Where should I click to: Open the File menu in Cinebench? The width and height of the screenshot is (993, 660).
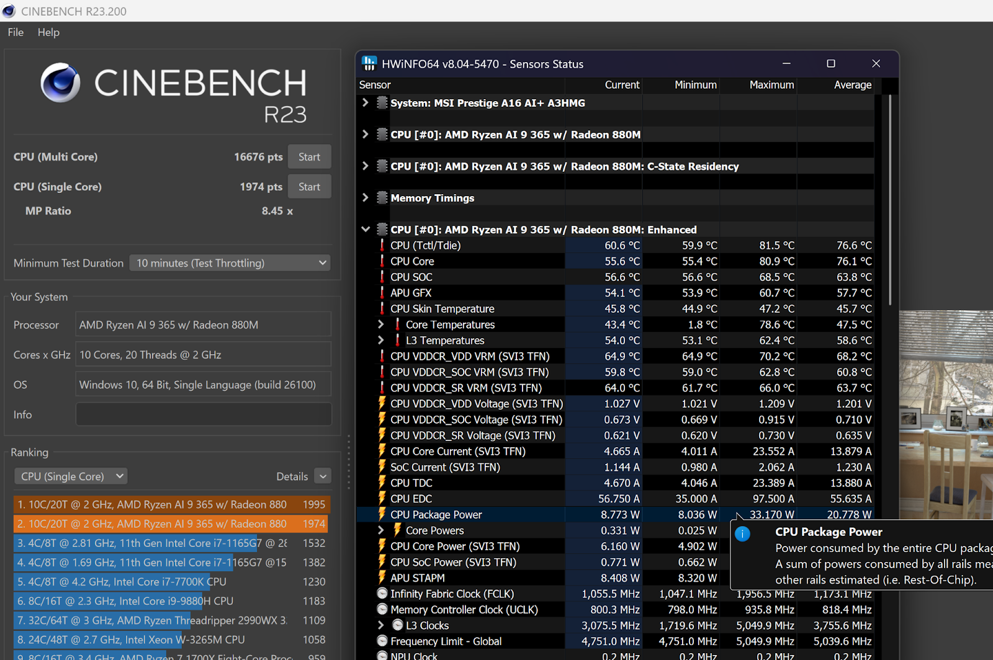[16, 32]
